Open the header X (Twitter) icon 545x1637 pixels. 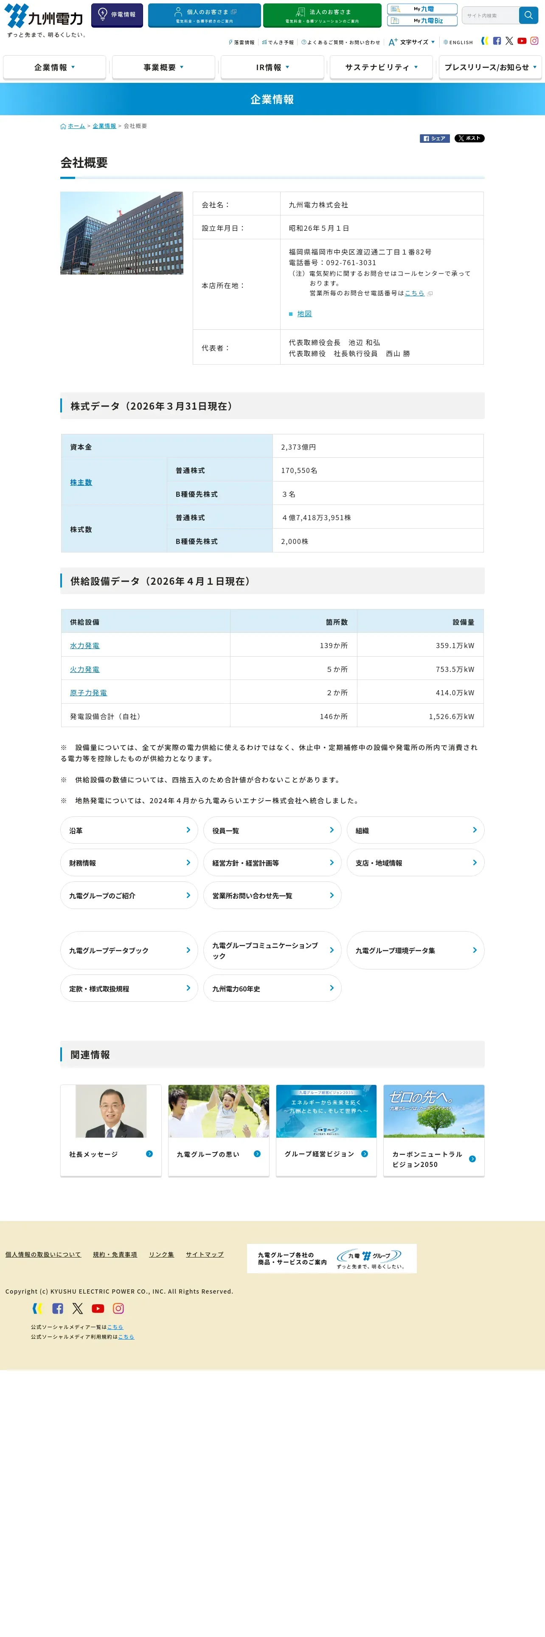click(x=509, y=41)
